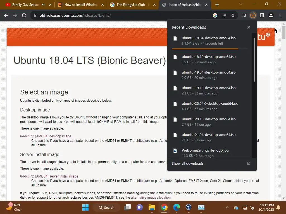The height and width of the screenshot is (214, 286).
Task: Open the media controls icon
Action: coord(244,16)
